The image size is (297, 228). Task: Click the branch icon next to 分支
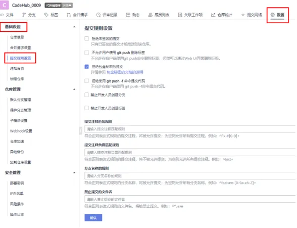[24, 15]
